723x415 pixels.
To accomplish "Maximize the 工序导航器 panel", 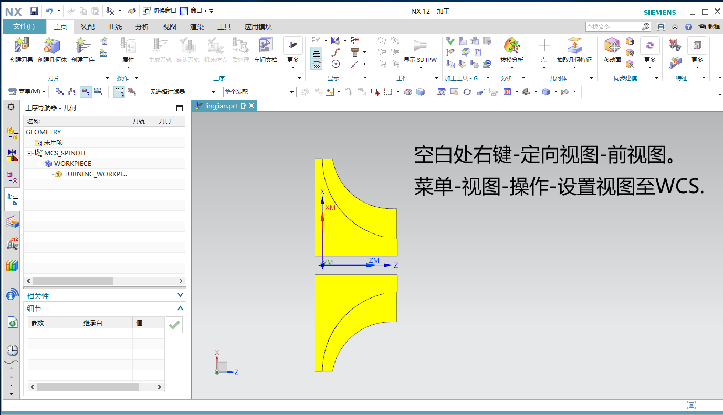I will (x=180, y=108).
